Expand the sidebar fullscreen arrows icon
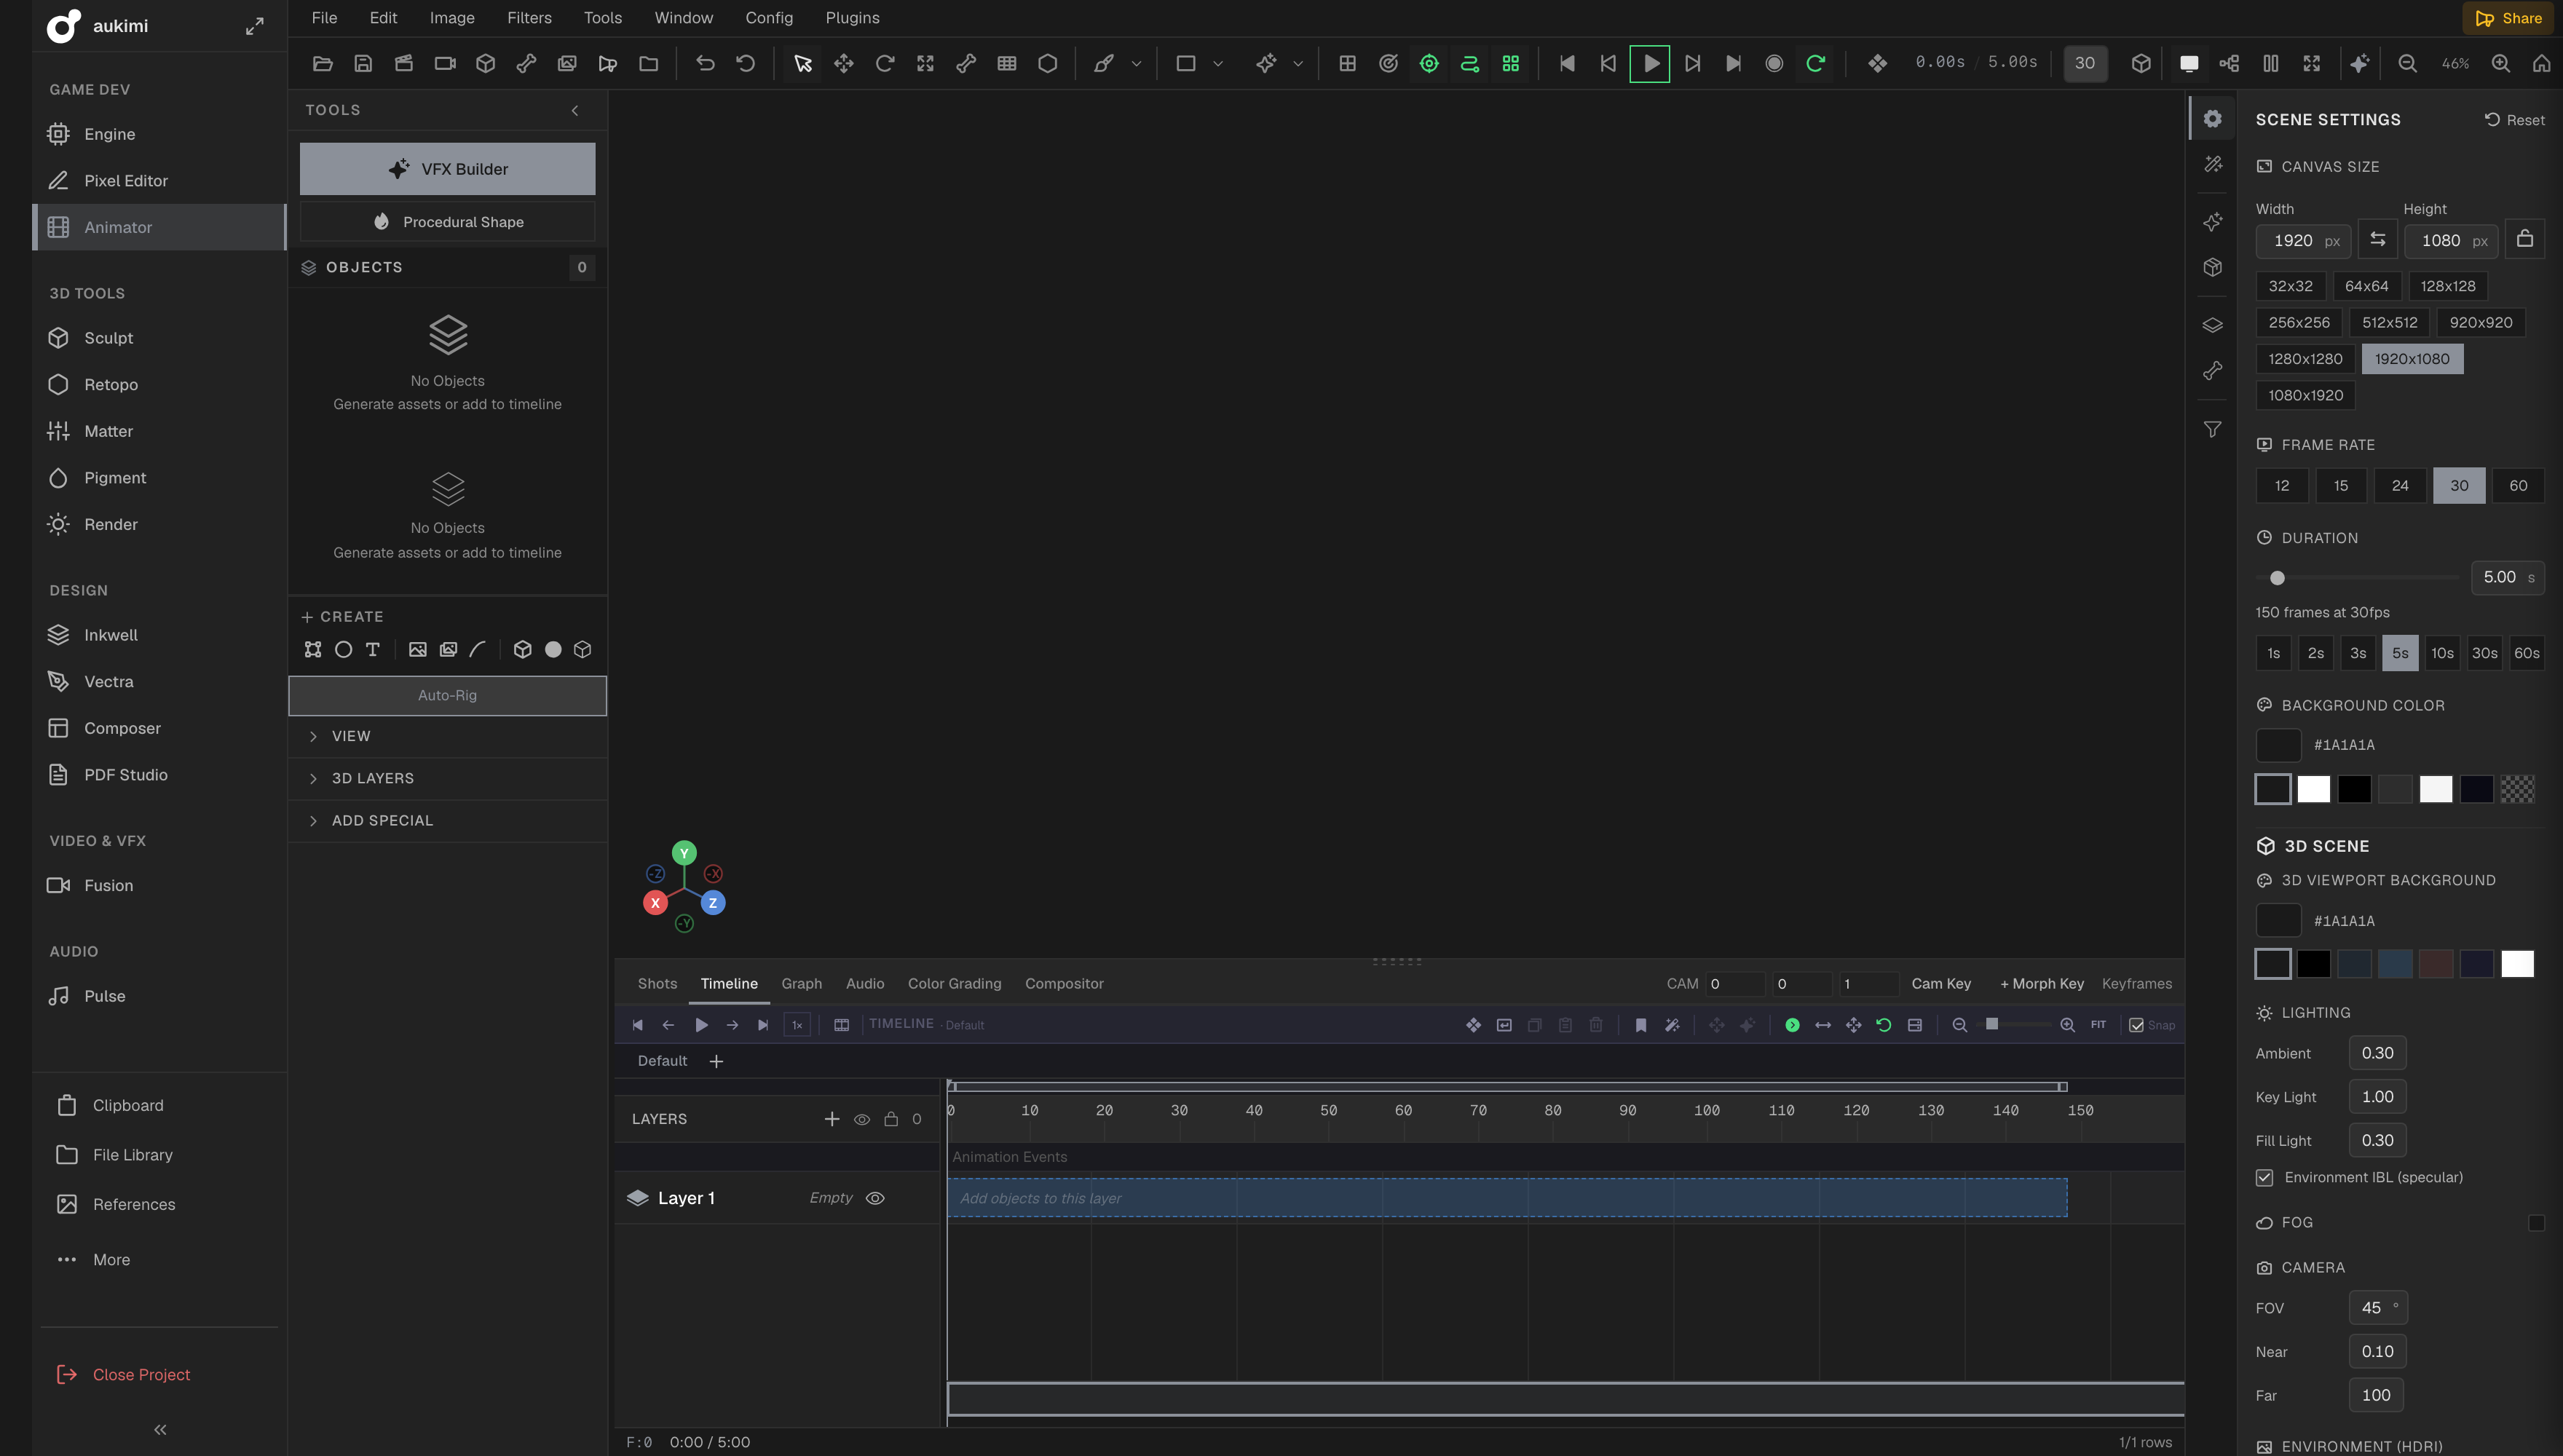 pyautogui.click(x=255, y=26)
